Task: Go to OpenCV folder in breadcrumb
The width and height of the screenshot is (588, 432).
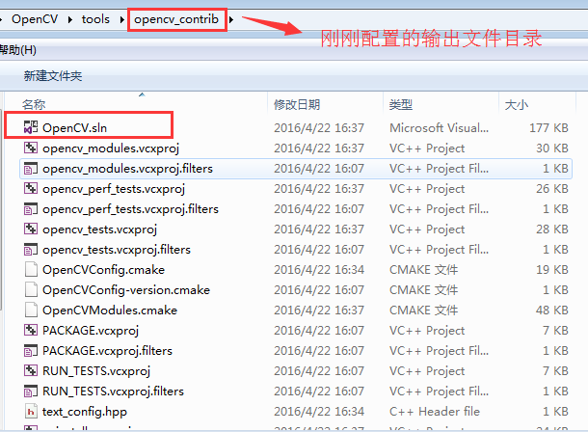Action: [35, 19]
